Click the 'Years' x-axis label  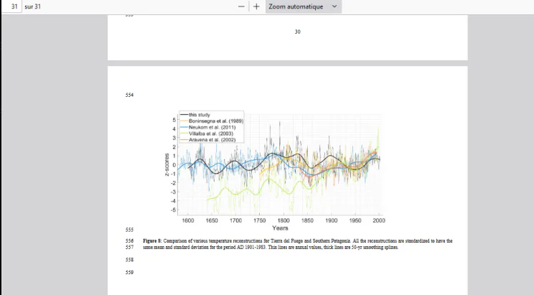[x=280, y=228]
